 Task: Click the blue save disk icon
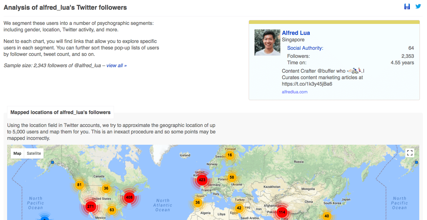407,6
